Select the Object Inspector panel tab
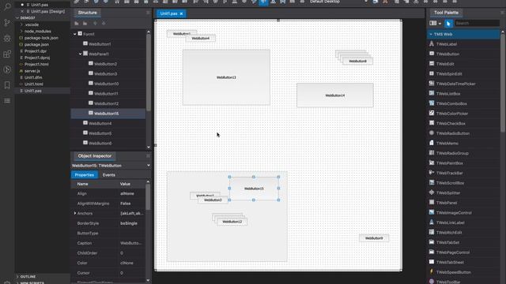Image resolution: width=506 pixels, height=284 pixels. (95, 156)
